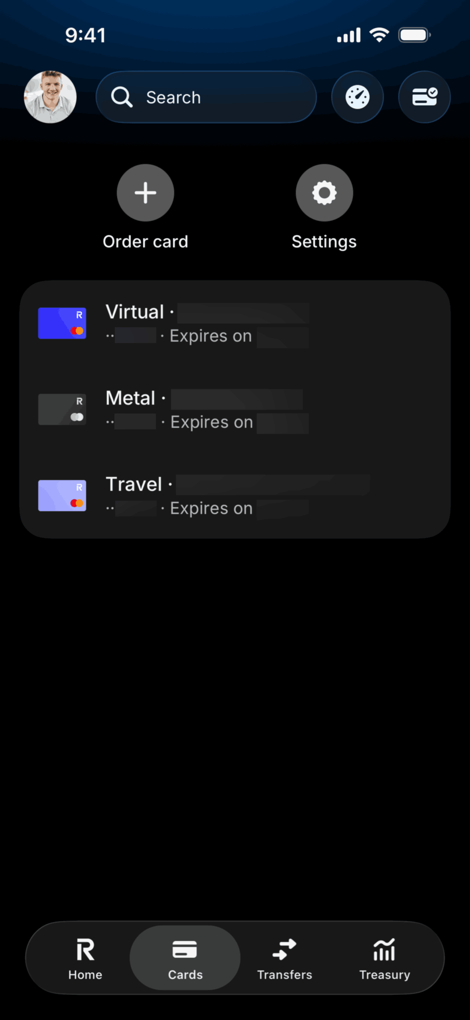
Task: Click the Settings text label
Action: [324, 242]
